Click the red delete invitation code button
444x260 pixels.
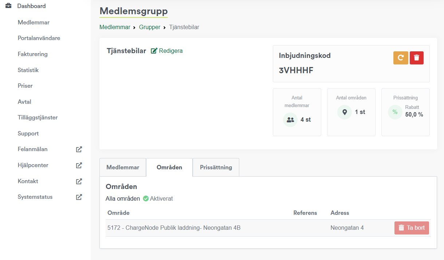point(417,58)
